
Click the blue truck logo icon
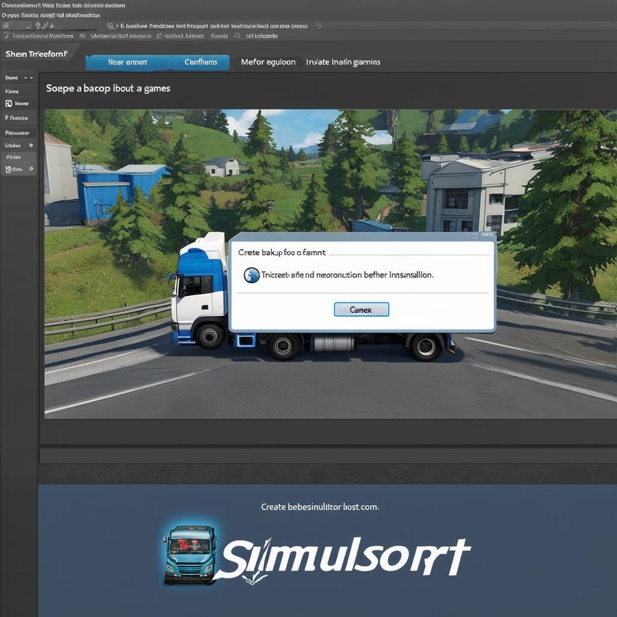190,554
